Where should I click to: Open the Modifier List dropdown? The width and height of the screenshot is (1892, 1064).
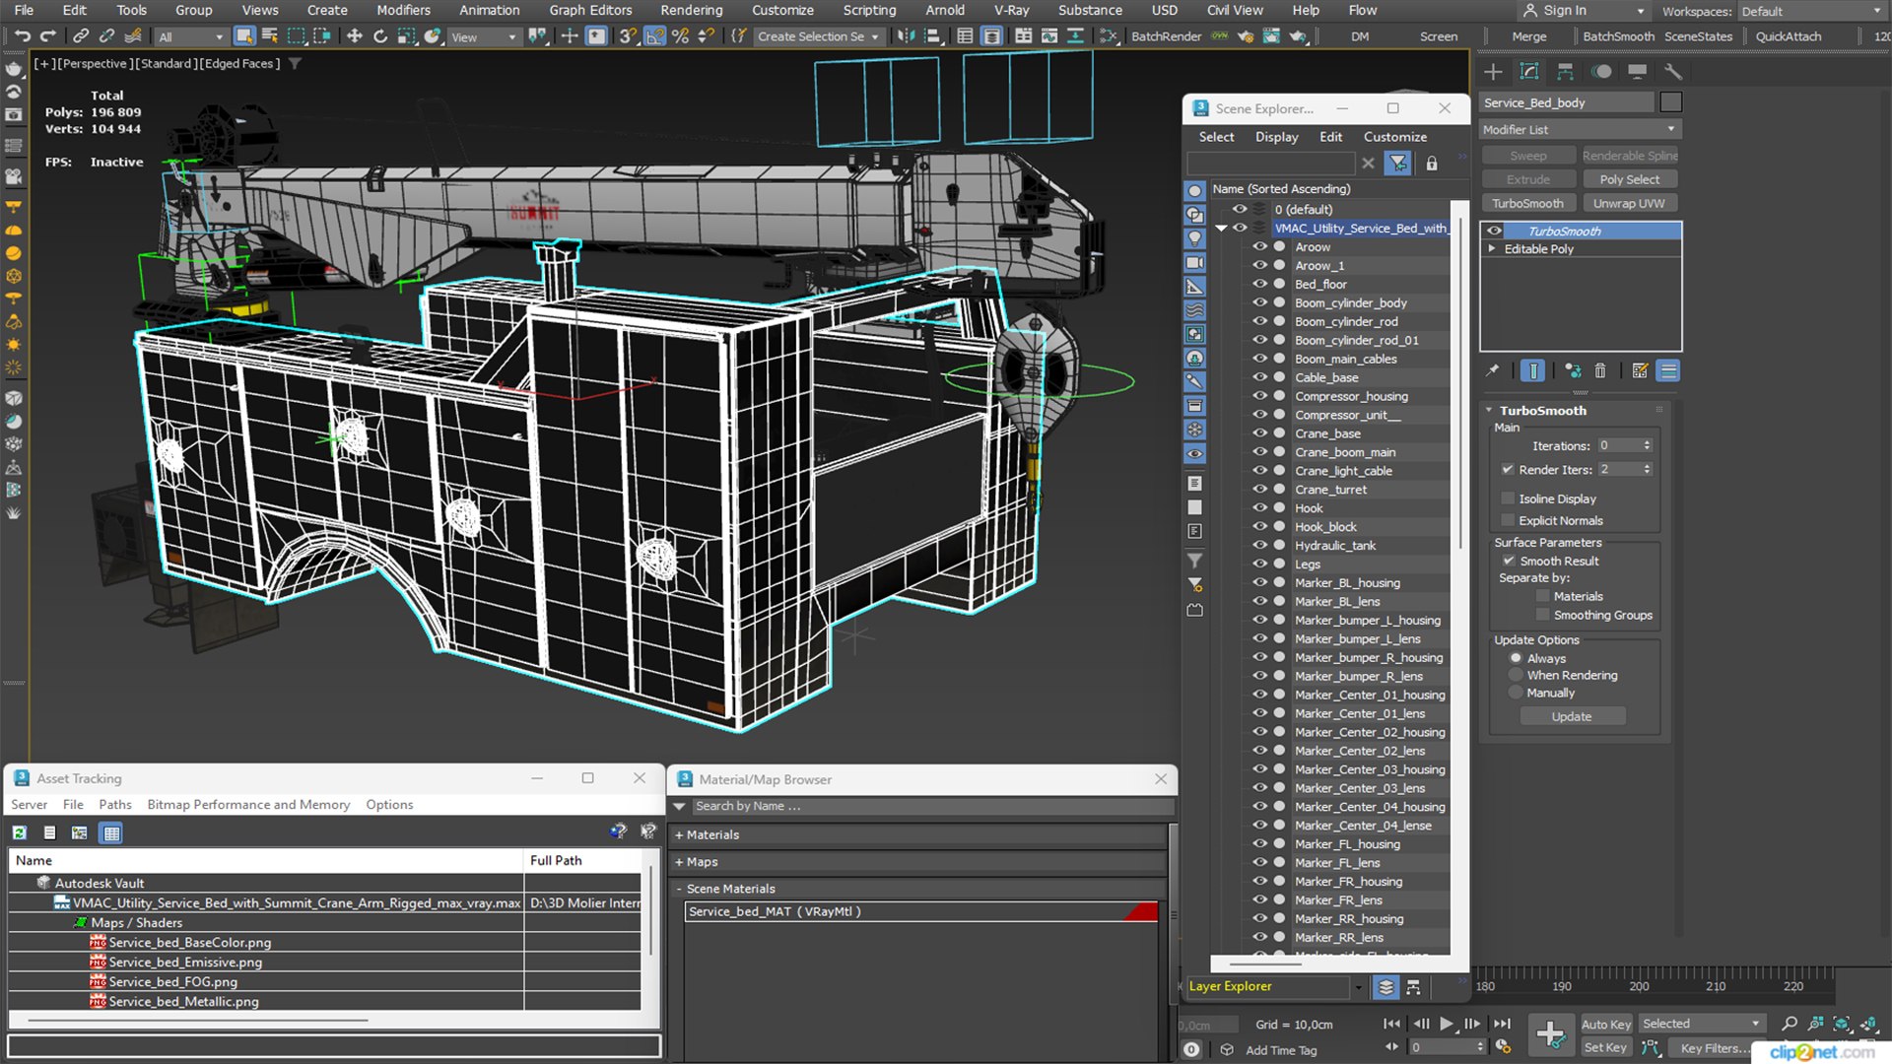pyautogui.click(x=1580, y=129)
